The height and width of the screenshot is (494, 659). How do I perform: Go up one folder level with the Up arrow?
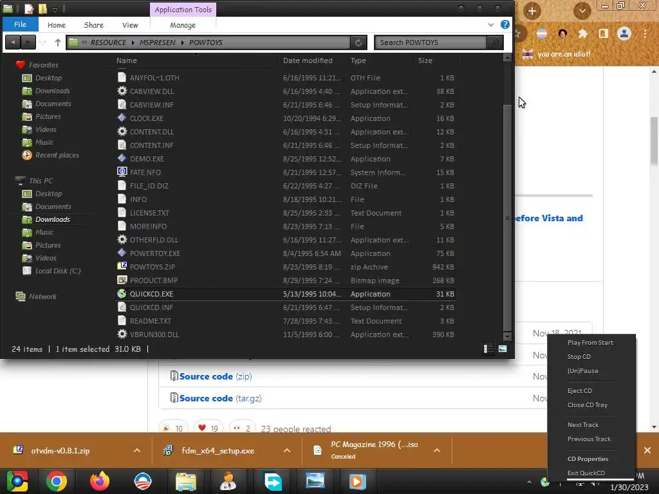click(58, 42)
